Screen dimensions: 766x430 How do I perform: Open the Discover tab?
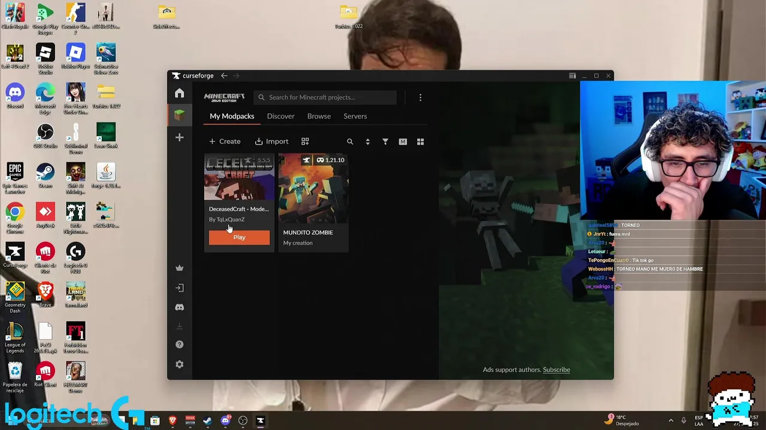(281, 116)
